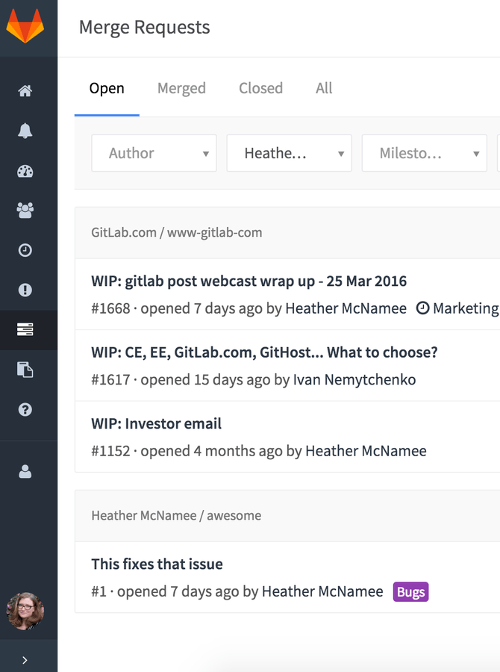Switch to the Open tab

107,88
